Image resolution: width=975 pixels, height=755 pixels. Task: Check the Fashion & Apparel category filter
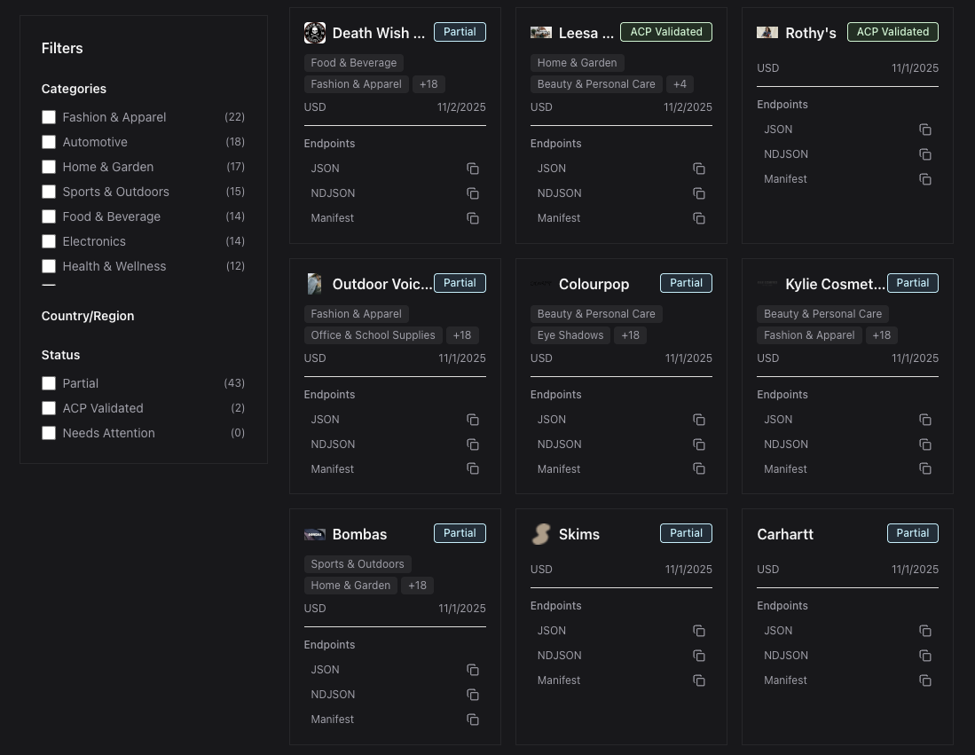pos(49,117)
